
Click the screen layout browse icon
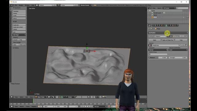(x=37, y=5)
